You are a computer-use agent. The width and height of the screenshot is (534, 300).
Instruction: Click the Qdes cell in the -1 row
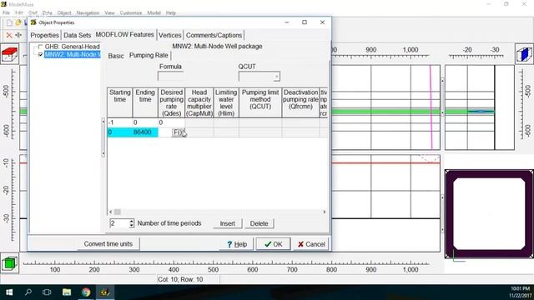coord(171,122)
